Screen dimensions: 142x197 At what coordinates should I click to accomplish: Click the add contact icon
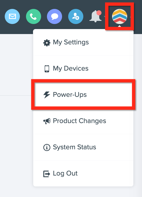tap(76, 16)
